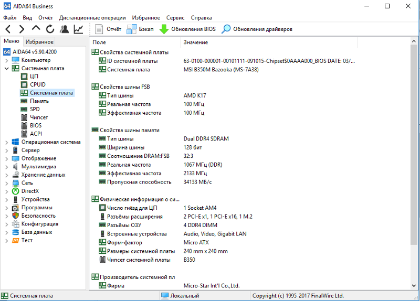Click the DirectX Xbox icon
This screenshot has width=420, height=301.
pyautogui.click(x=16, y=191)
